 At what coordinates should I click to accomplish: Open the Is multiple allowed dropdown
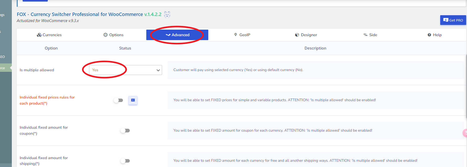[x=126, y=70]
